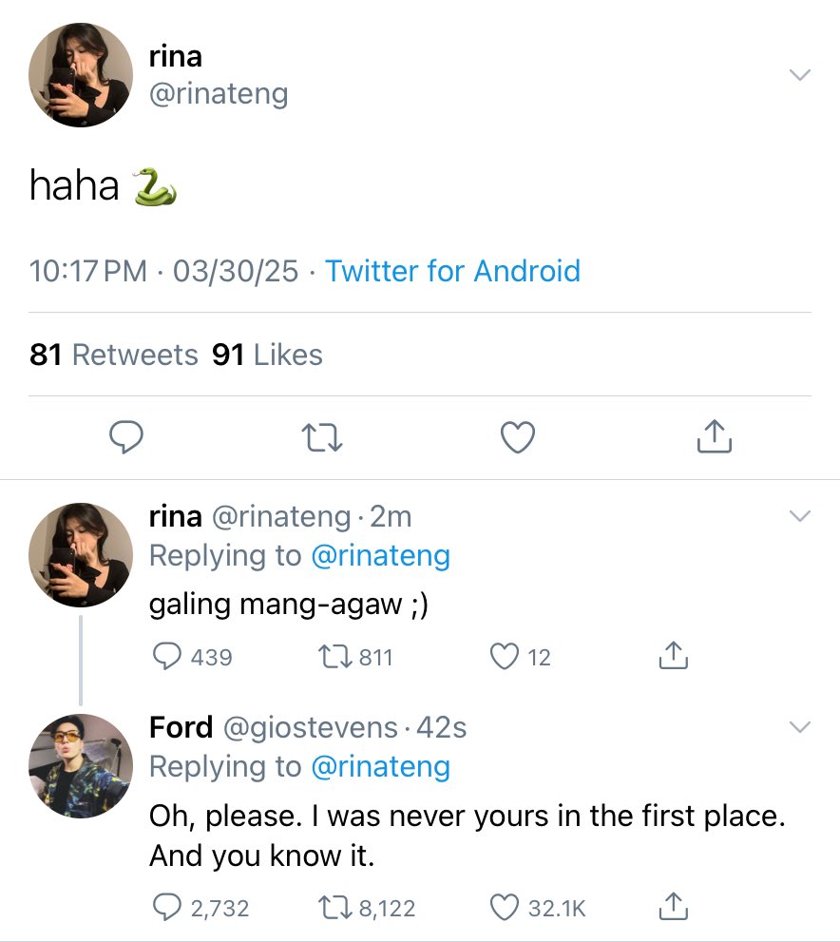Share the galing mang-agaw tweet

pyautogui.click(x=673, y=656)
